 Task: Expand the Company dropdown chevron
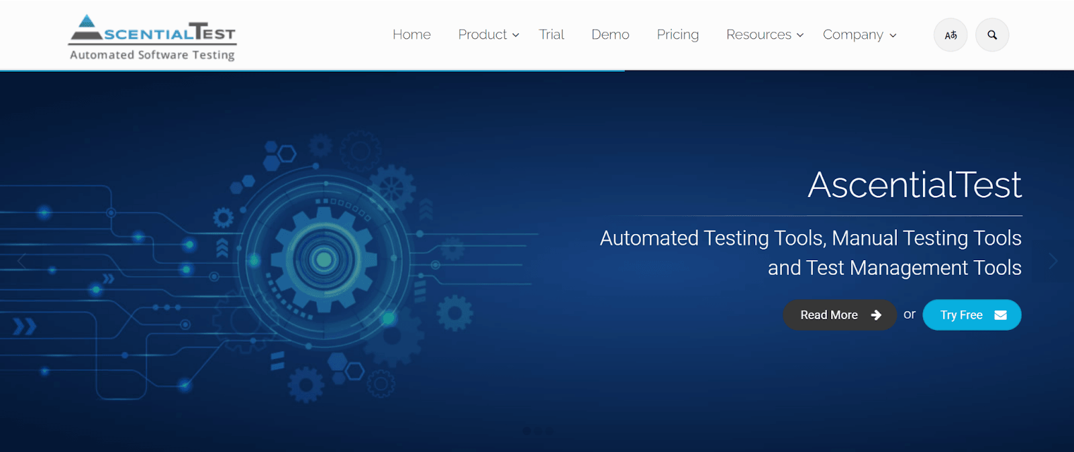(893, 36)
